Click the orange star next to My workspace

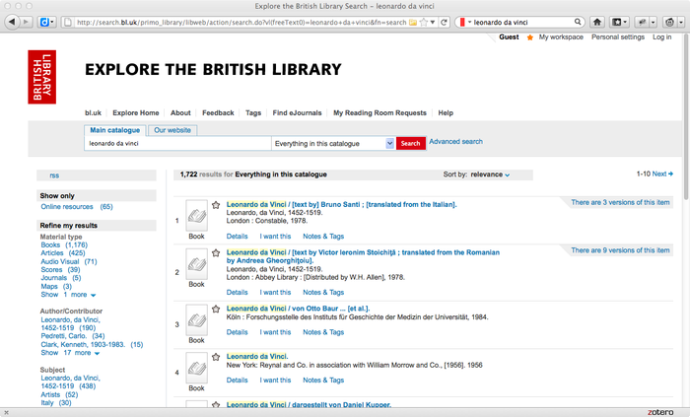[x=530, y=37]
